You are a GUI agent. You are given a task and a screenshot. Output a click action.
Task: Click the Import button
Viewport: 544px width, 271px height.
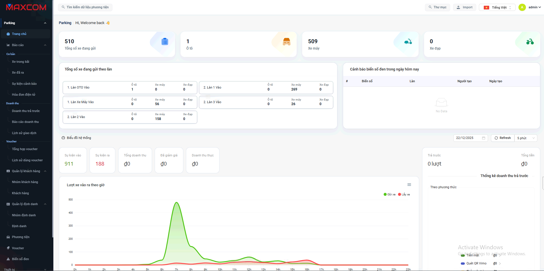(x=465, y=7)
